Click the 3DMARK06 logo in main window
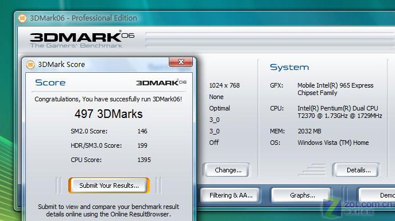 click(x=82, y=39)
